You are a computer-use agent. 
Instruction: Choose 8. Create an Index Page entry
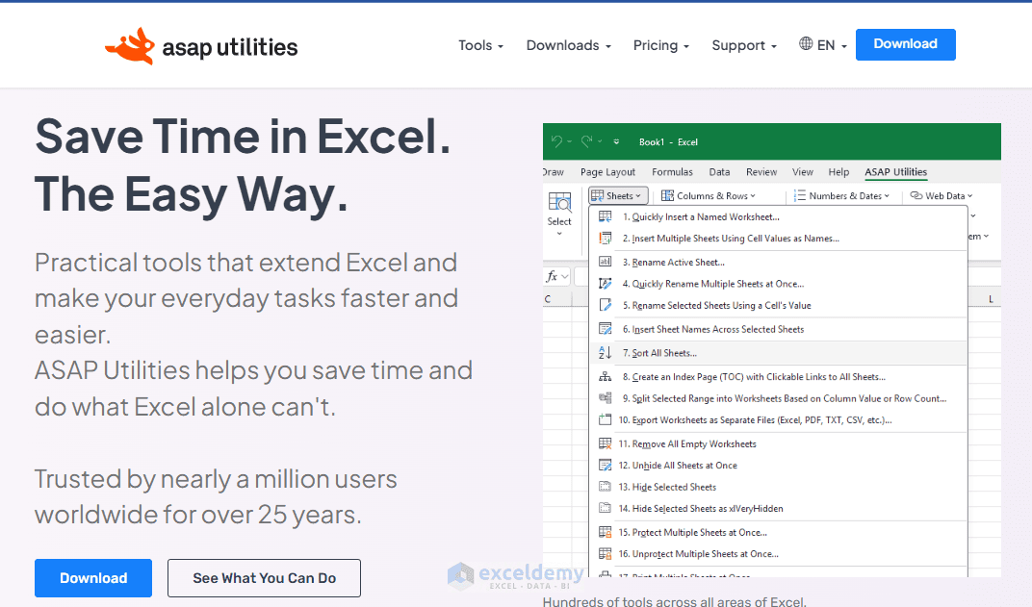[779, 377]
